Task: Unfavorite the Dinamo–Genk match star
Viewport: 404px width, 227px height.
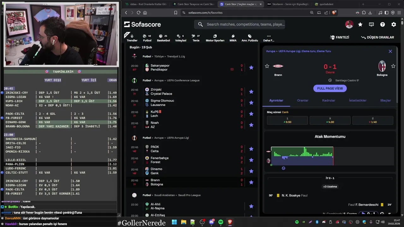Action: pos(251,171)
